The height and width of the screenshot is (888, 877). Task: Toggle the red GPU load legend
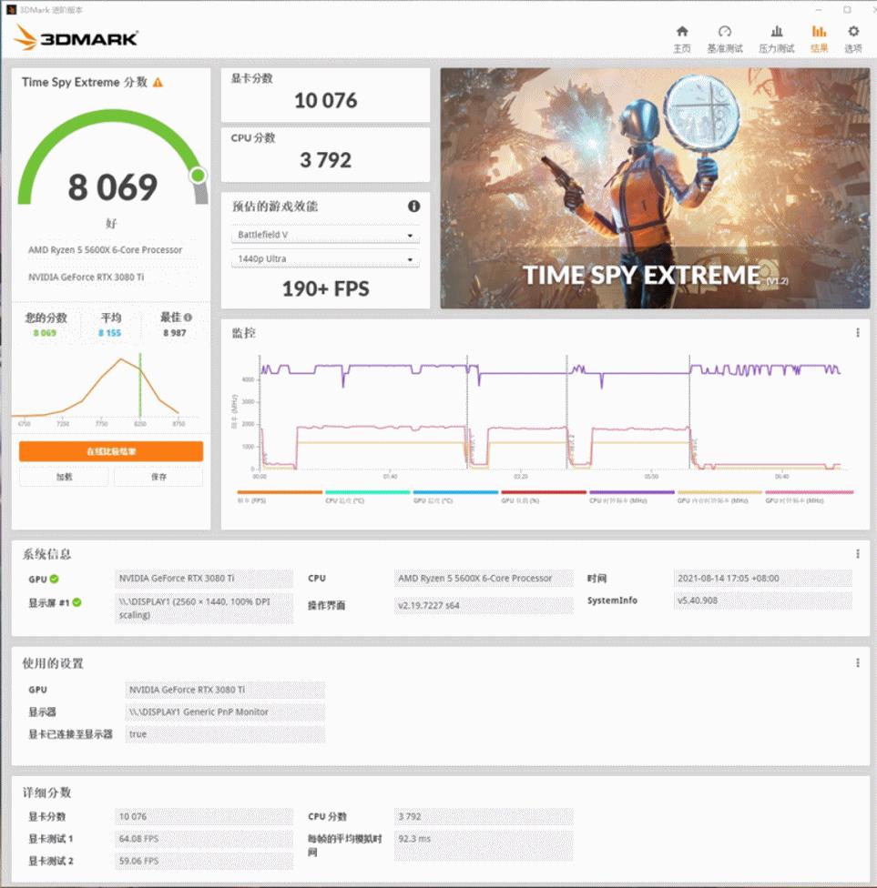point(544,497)
